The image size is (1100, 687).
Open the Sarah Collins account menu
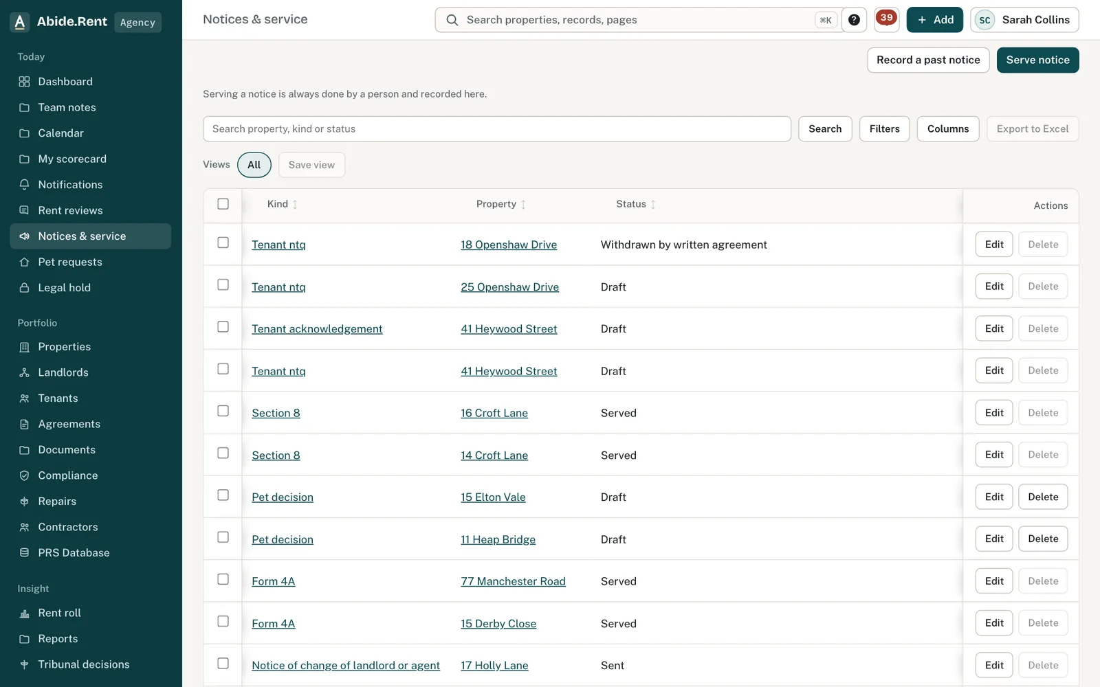1024,20
